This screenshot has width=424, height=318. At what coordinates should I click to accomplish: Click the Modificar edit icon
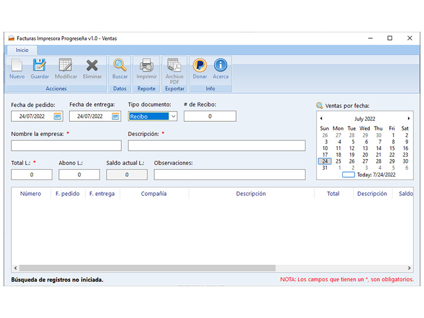tap(65, 66)
